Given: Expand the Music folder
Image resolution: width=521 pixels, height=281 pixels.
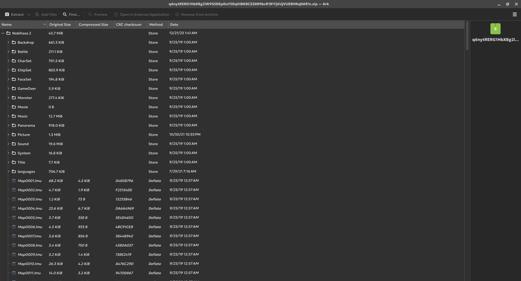Looking at the screenshot, I should (8, 116).
